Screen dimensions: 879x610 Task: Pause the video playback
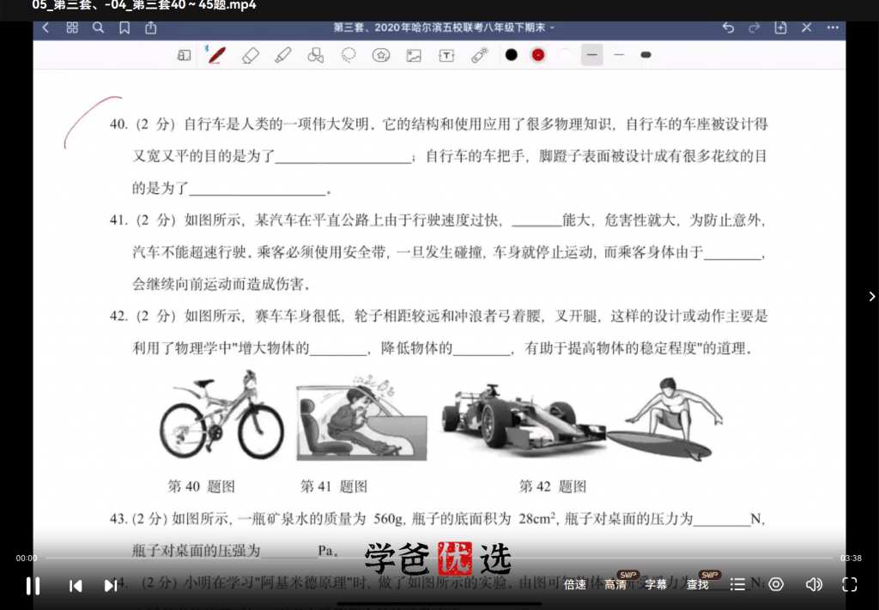(33, 586)
